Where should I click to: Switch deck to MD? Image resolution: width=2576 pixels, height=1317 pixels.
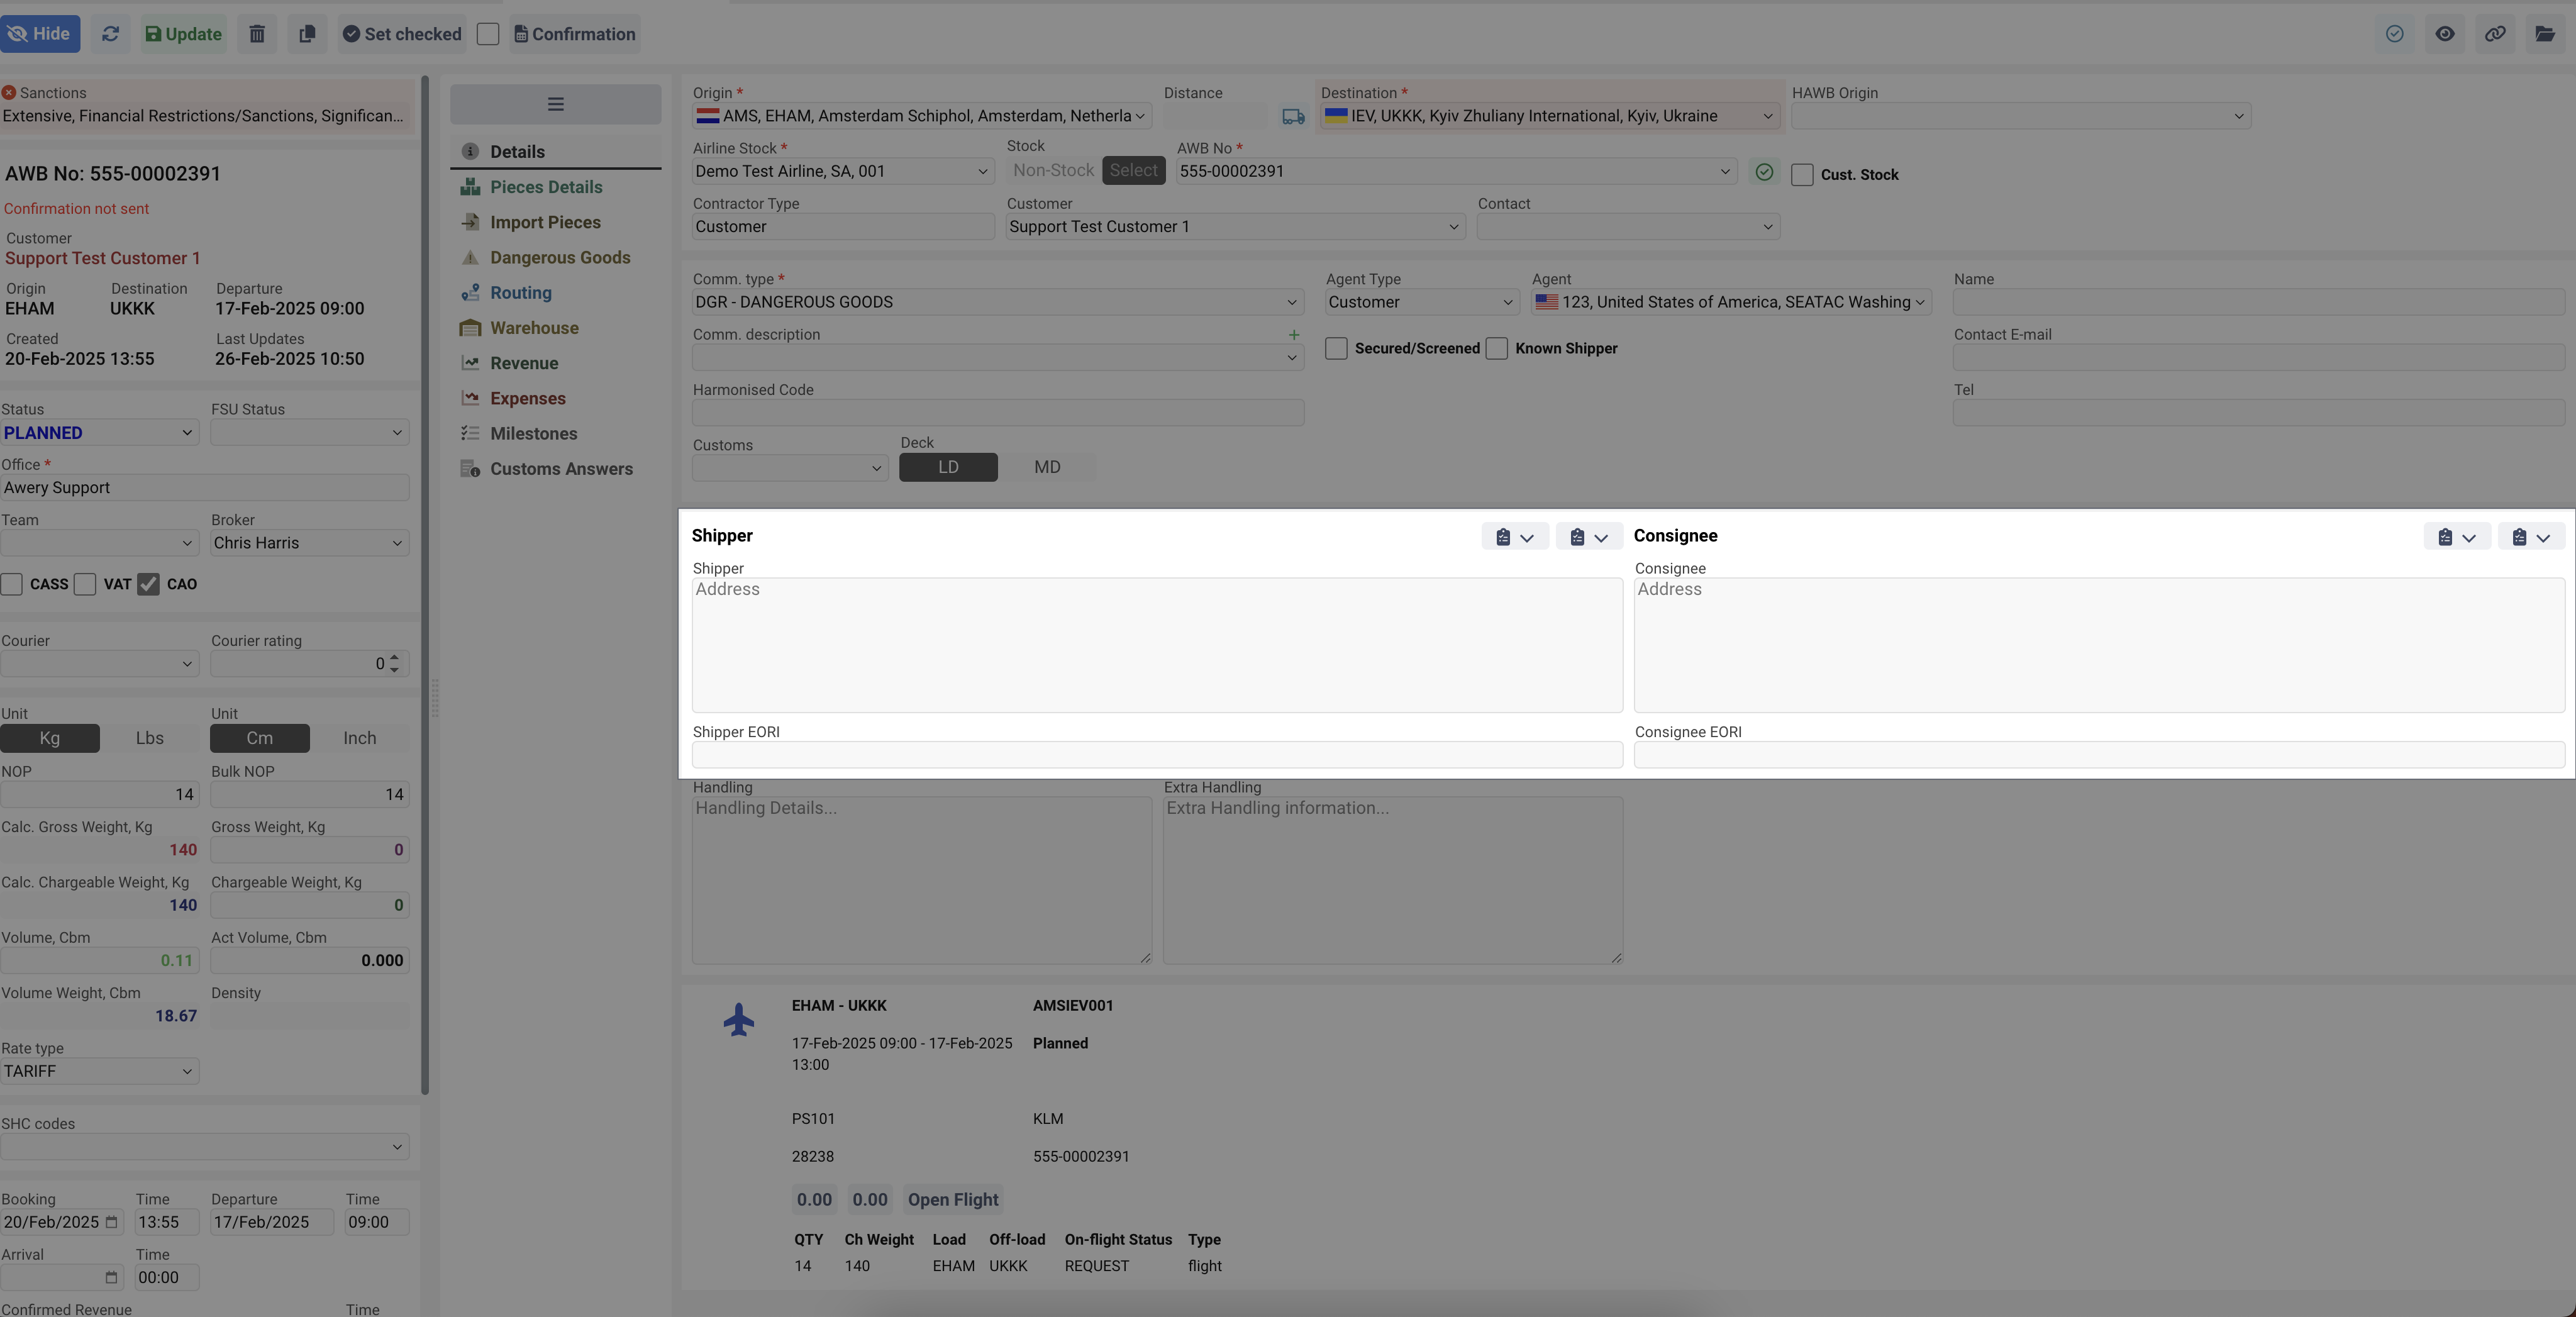[1046, 467]
